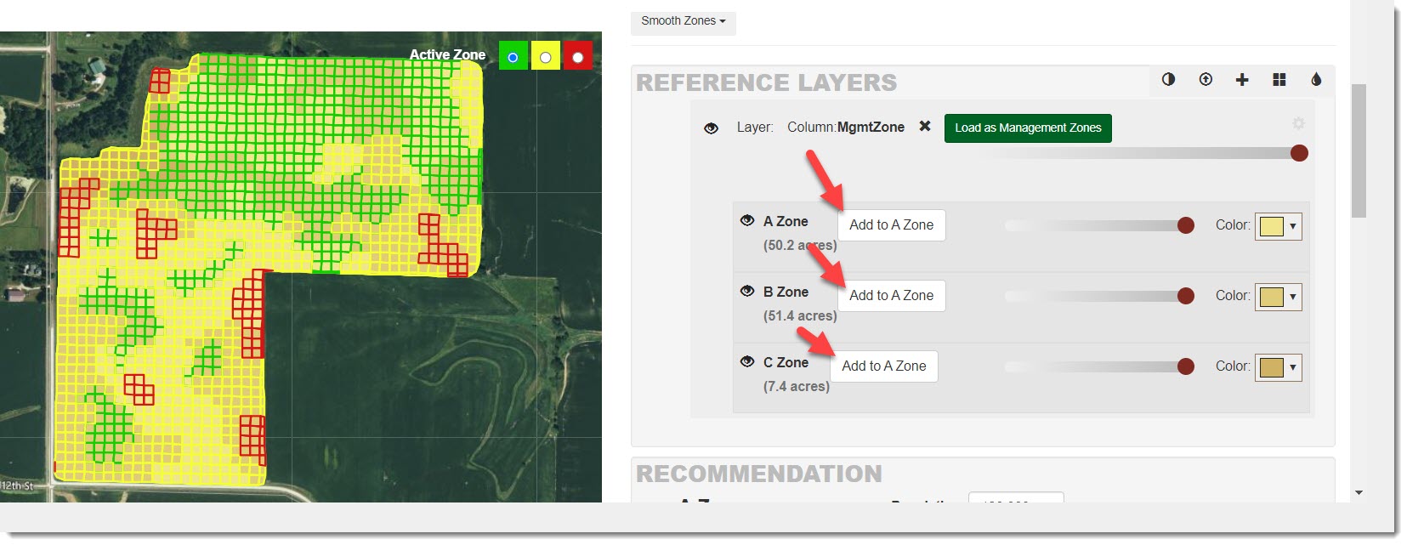Hide the A Zone reference layer
Viewport: 1407px width, 545px height.
(x=747, y=220)
